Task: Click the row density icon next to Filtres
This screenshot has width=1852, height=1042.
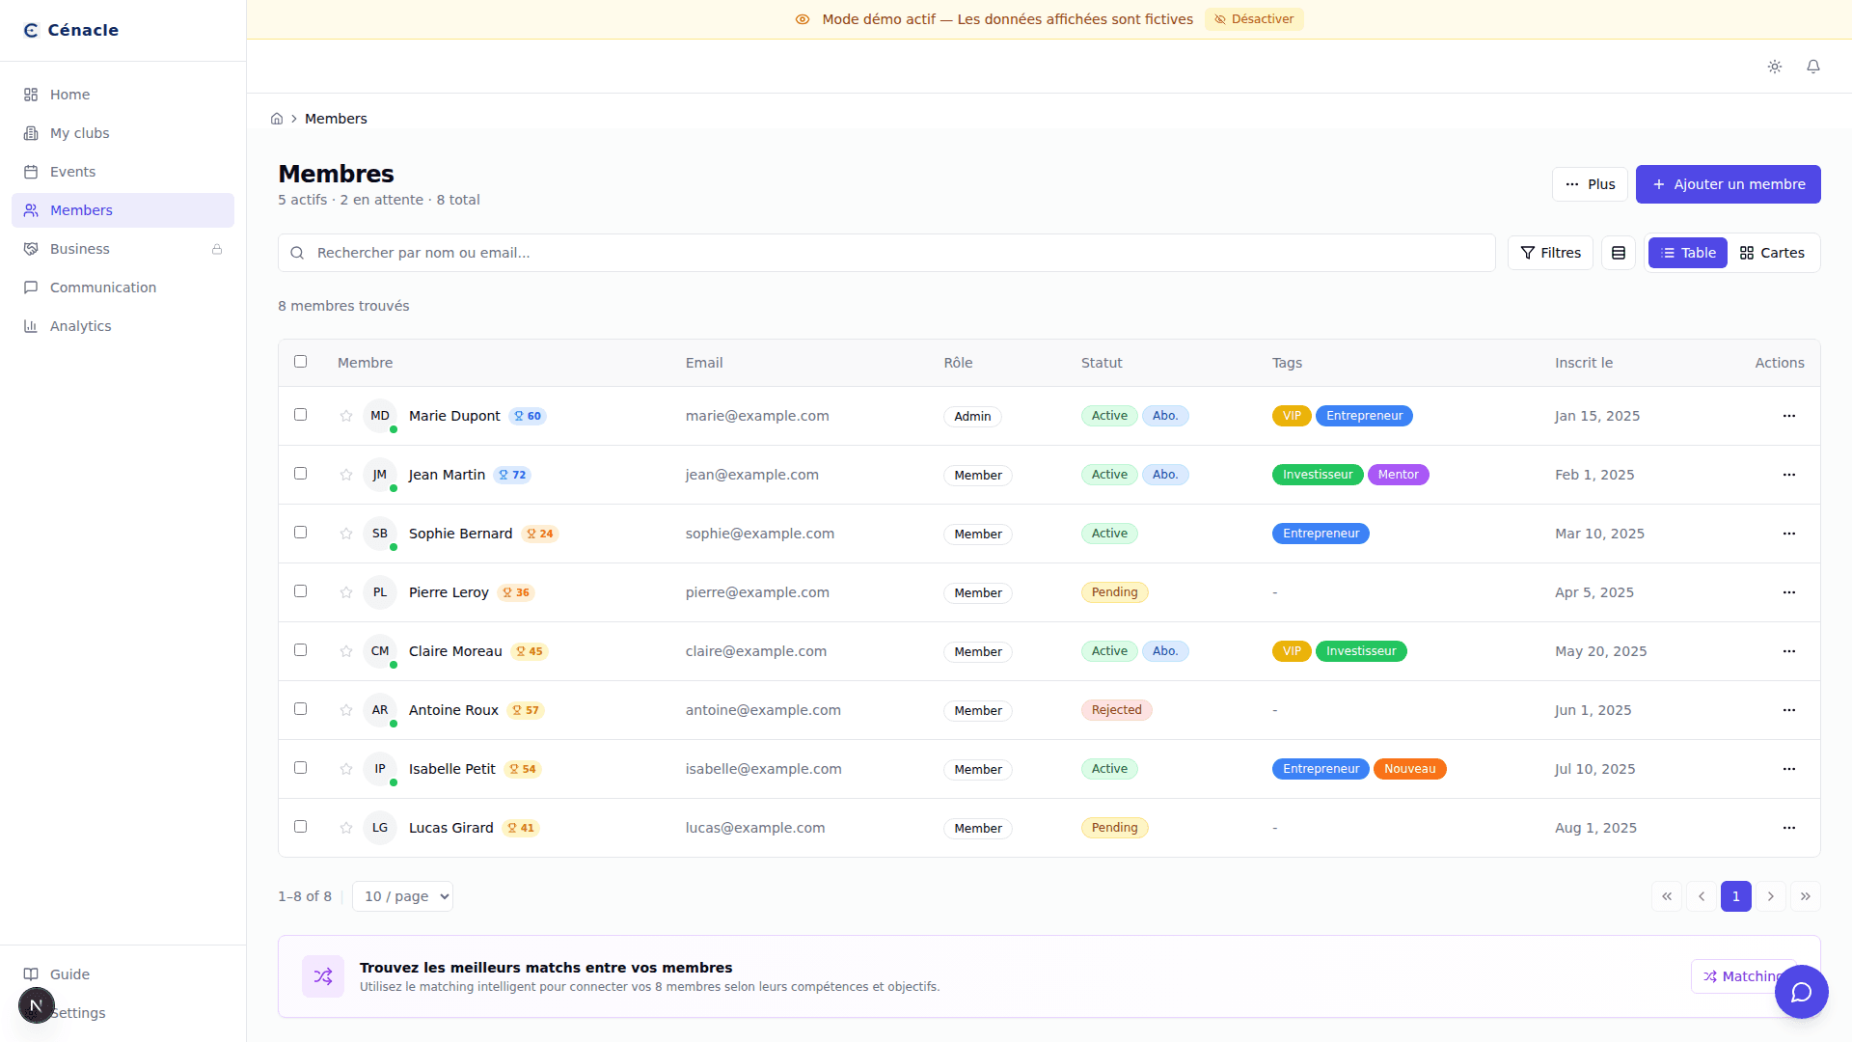Action: (1619, 252)
